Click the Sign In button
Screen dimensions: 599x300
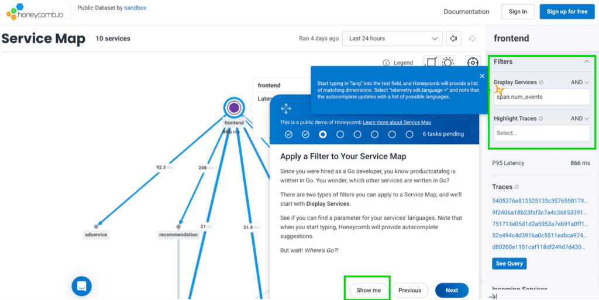point(518,12)
